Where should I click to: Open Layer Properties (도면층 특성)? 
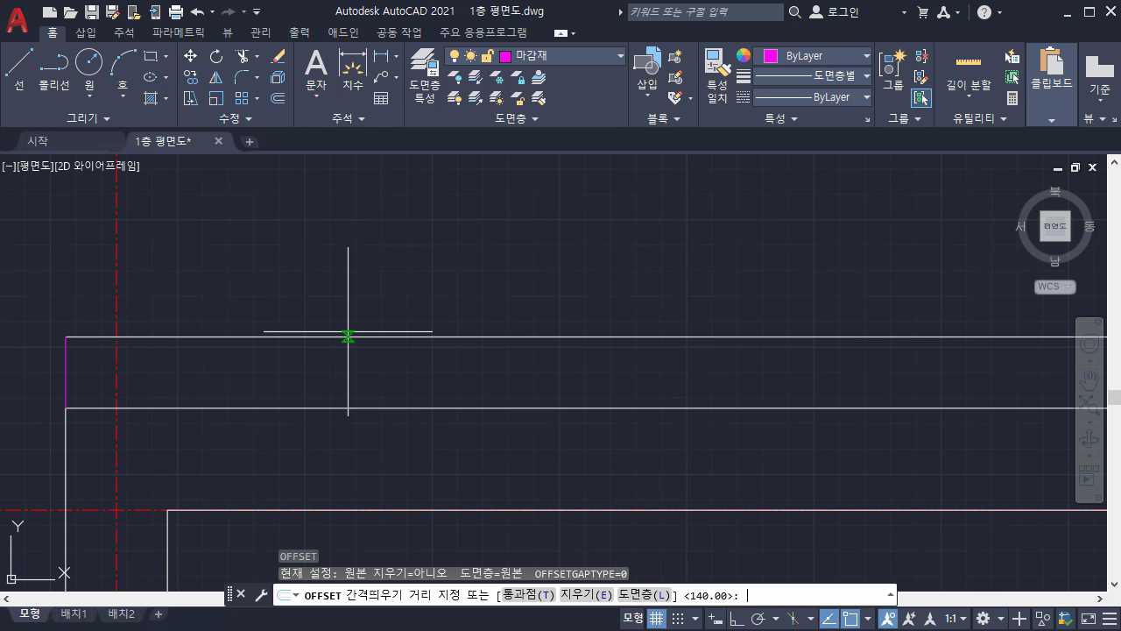pos(425,75)
